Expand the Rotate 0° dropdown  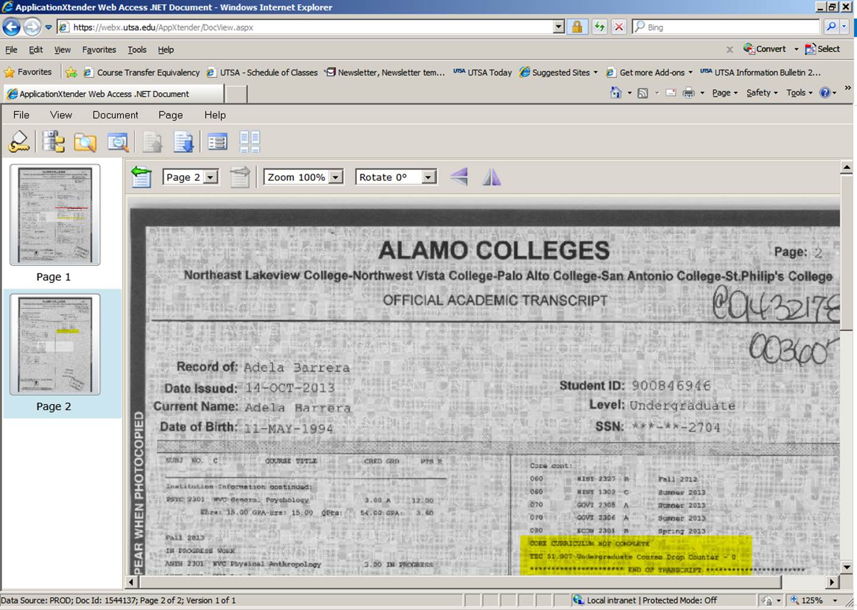[x=428, y=177]
